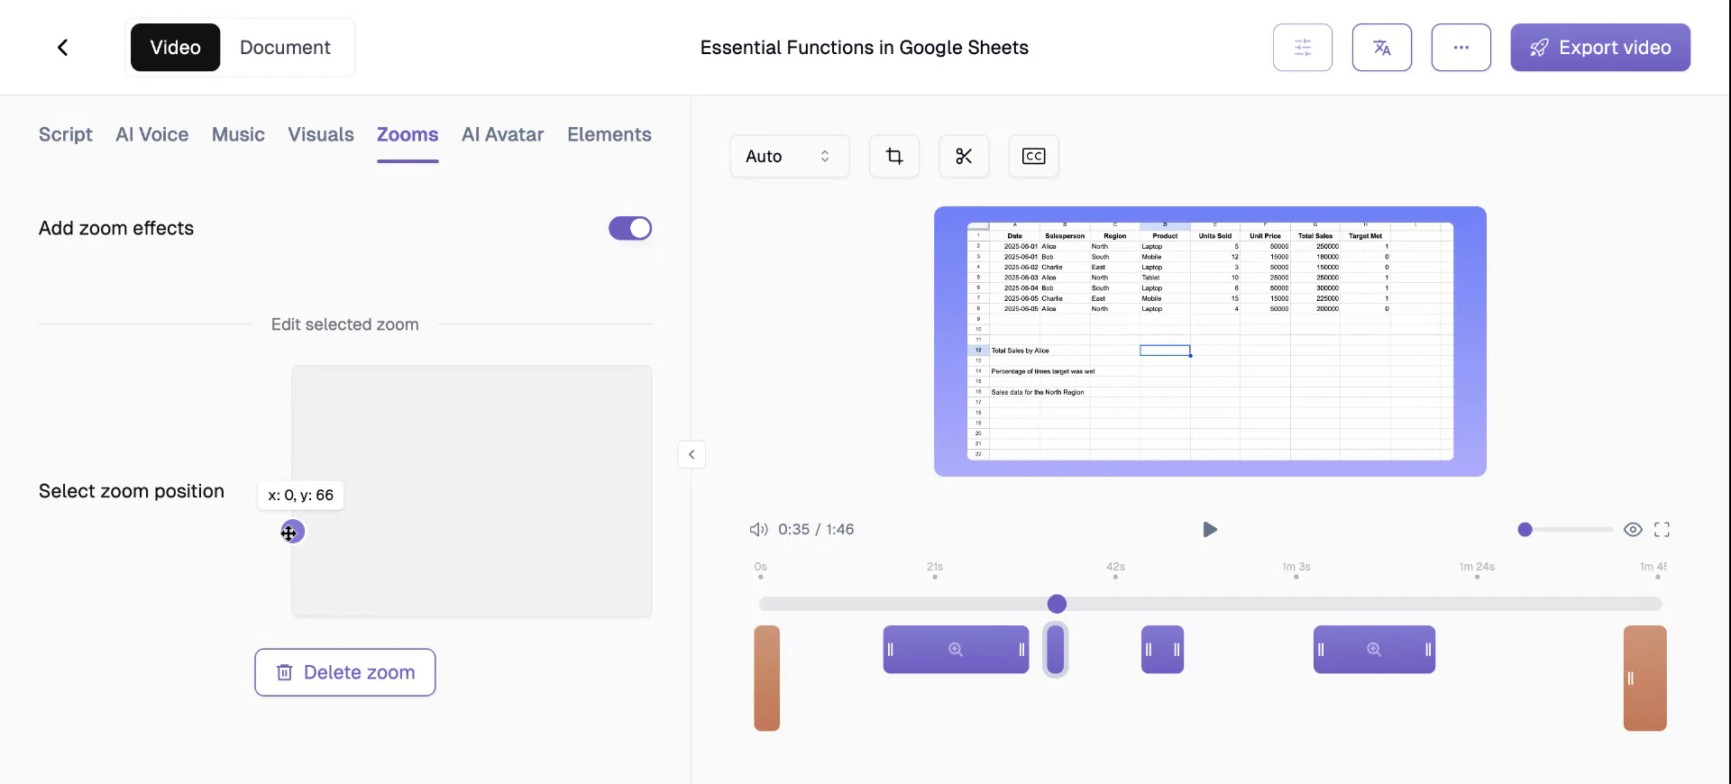Switch to Video mode
Viewport: 1731px width, 784px height.
click(x=175, y=48)
